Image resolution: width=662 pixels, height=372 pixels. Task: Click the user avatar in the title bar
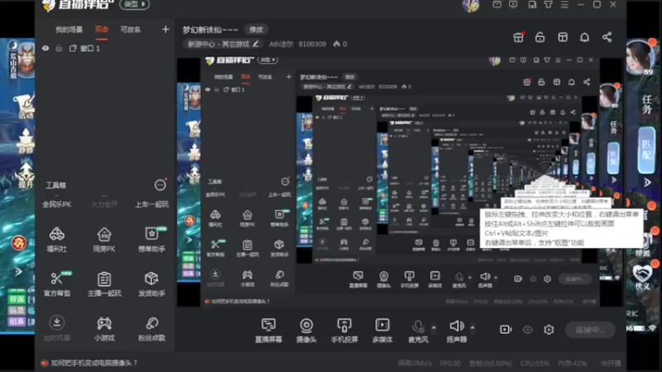click(x=471, y=6)
